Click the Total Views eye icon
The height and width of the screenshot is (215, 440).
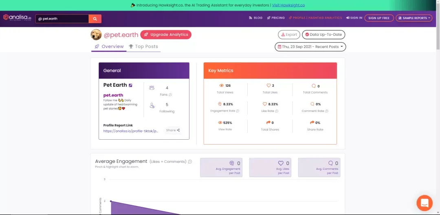pyautogui.click(x=221, y=86)
